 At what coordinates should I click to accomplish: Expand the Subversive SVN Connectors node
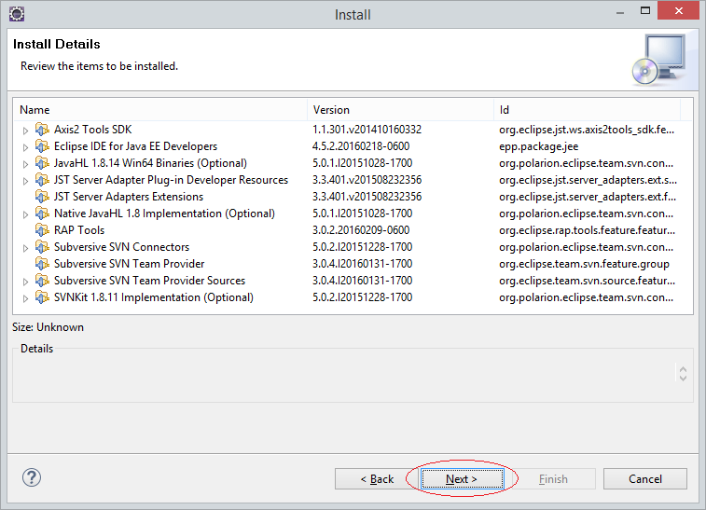[x=25, y=248]
